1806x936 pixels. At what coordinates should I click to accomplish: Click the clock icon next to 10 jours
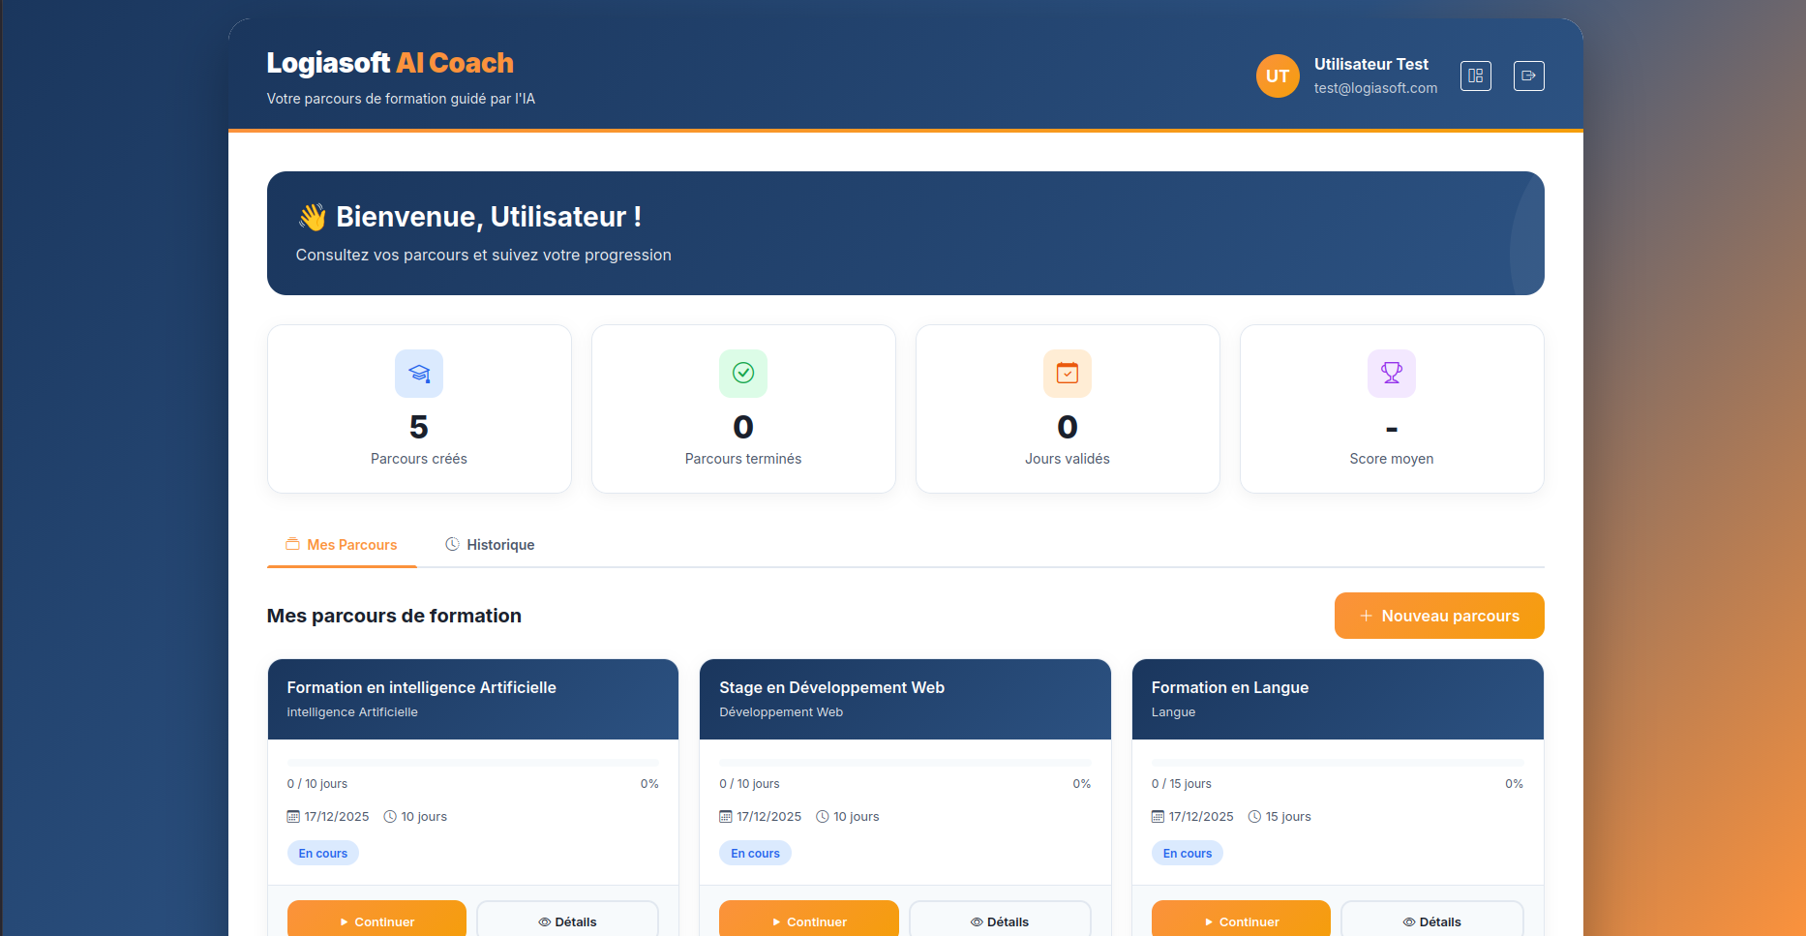pos(390,816)
